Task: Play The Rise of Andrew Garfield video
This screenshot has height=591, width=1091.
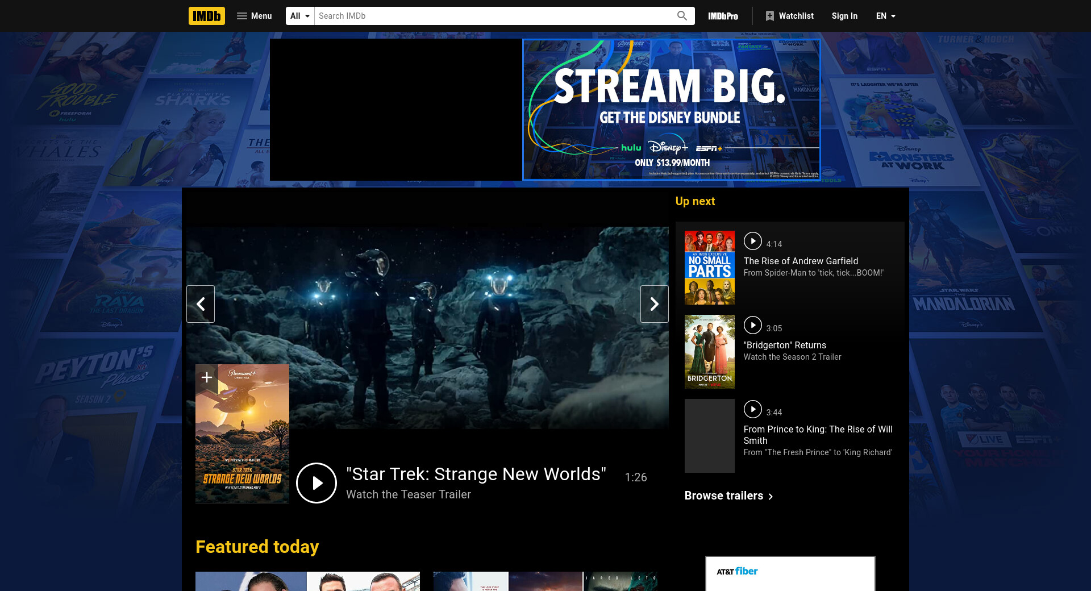Action: 752,241
